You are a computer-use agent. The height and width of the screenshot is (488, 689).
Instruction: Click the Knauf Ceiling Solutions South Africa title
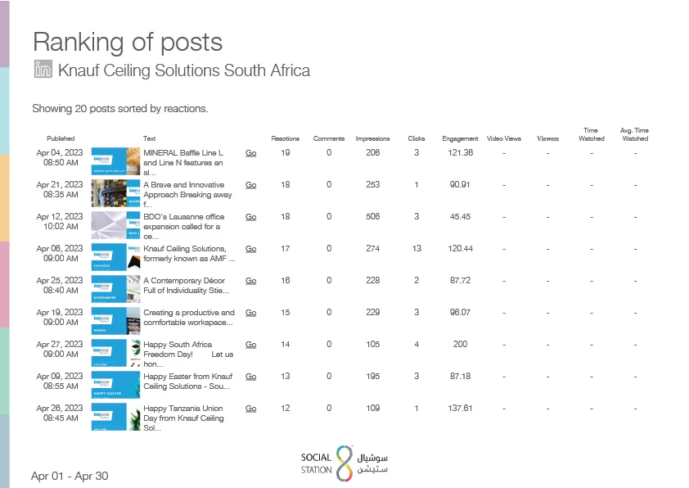pyautogui.click(x=184, y=70)
